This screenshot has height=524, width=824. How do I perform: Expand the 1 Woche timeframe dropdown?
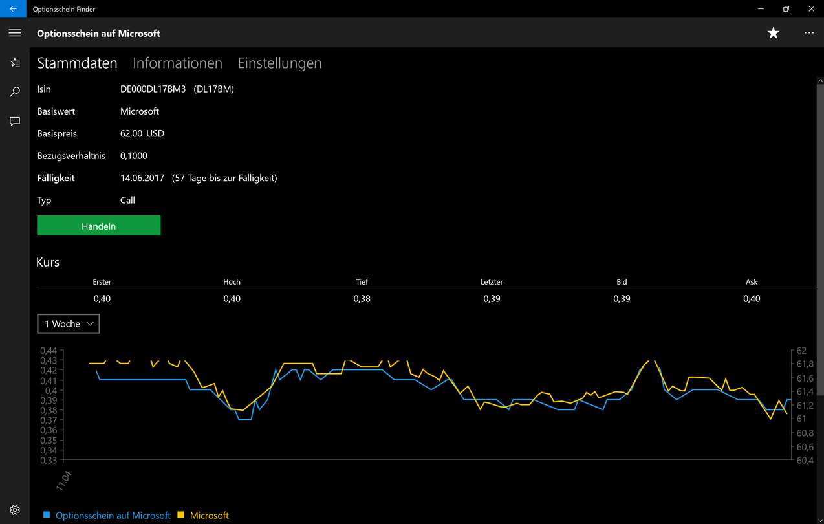pos(69,323)
